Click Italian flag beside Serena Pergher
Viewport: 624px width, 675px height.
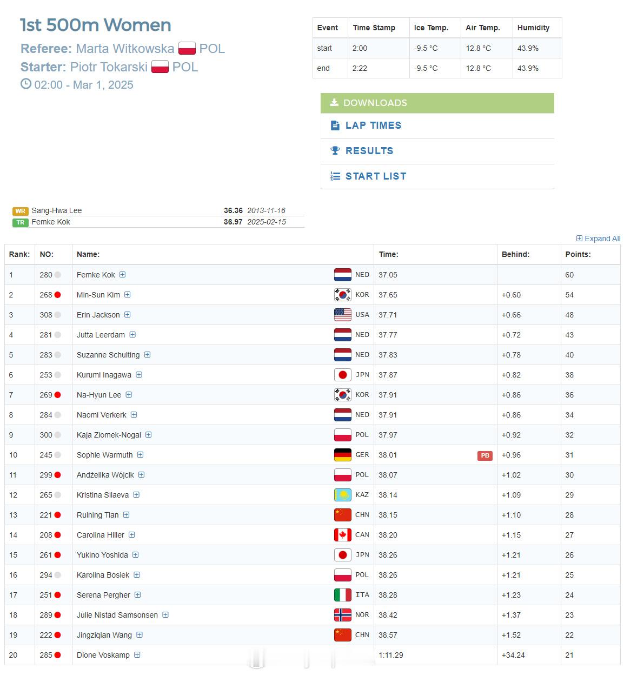click(343, 595)
